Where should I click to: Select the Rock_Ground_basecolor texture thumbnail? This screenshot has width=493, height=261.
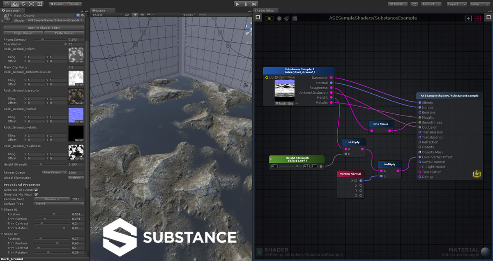click(x=76, y=96)
